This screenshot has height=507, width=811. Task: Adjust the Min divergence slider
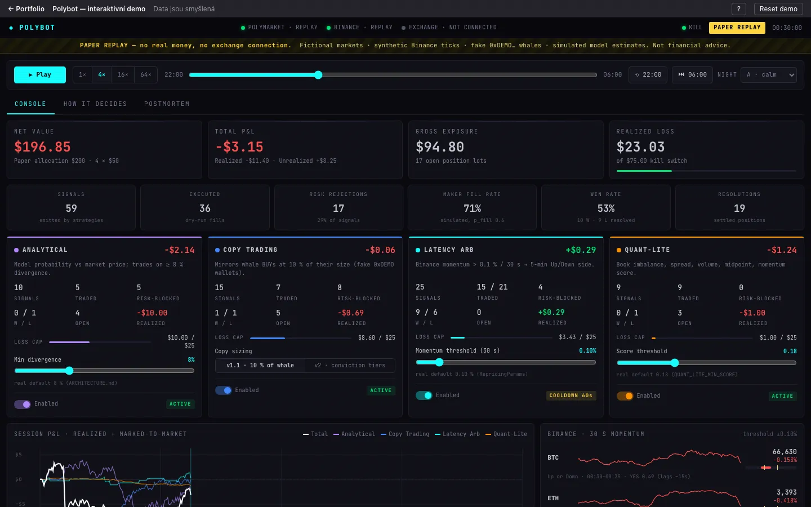[104, 371]
